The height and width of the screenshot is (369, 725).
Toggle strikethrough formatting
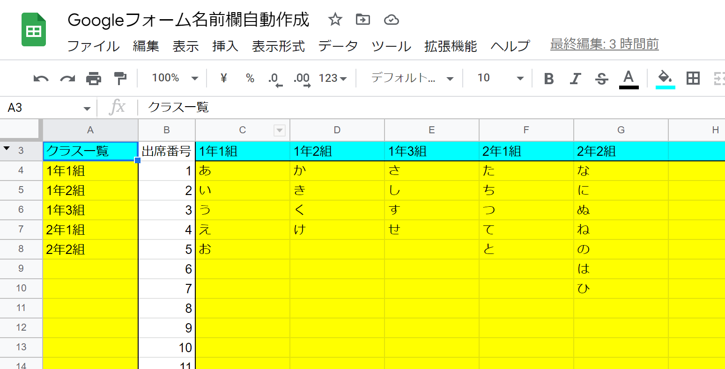pyautogui.click(x=602, y=79)
